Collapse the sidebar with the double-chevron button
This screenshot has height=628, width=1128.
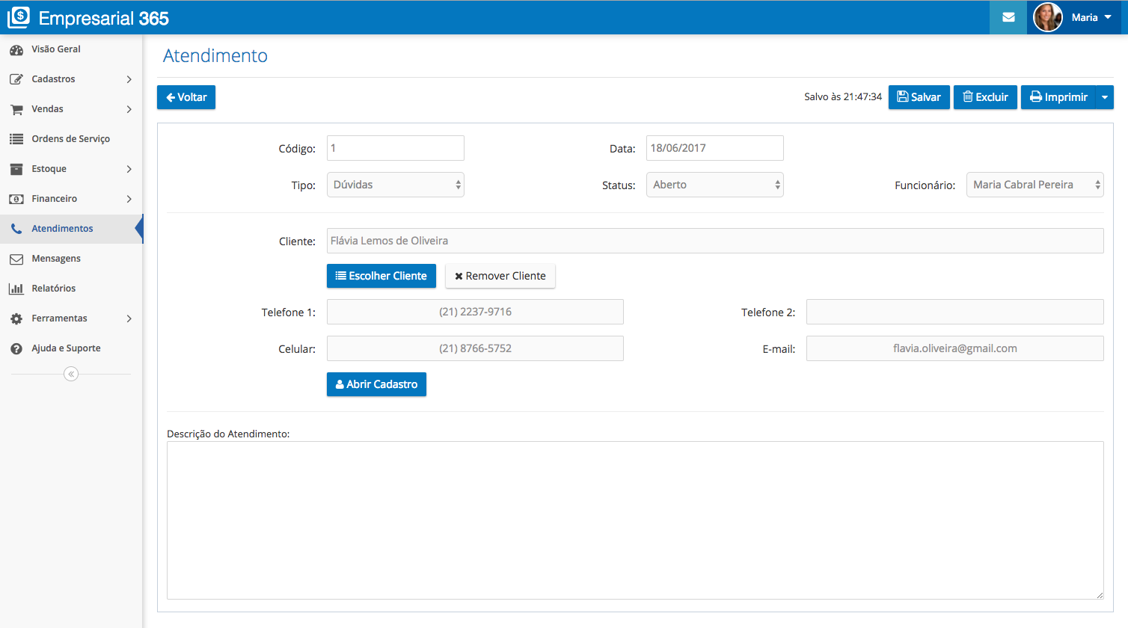71,374
